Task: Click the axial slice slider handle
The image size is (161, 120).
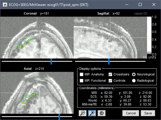Action: pos(59,116)
